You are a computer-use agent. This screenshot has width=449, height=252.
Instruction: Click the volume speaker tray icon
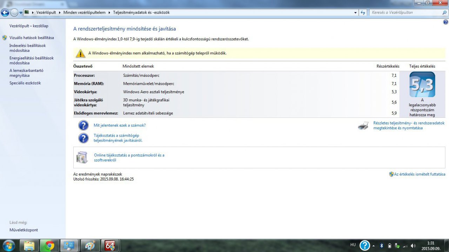[x=413, y=246]
